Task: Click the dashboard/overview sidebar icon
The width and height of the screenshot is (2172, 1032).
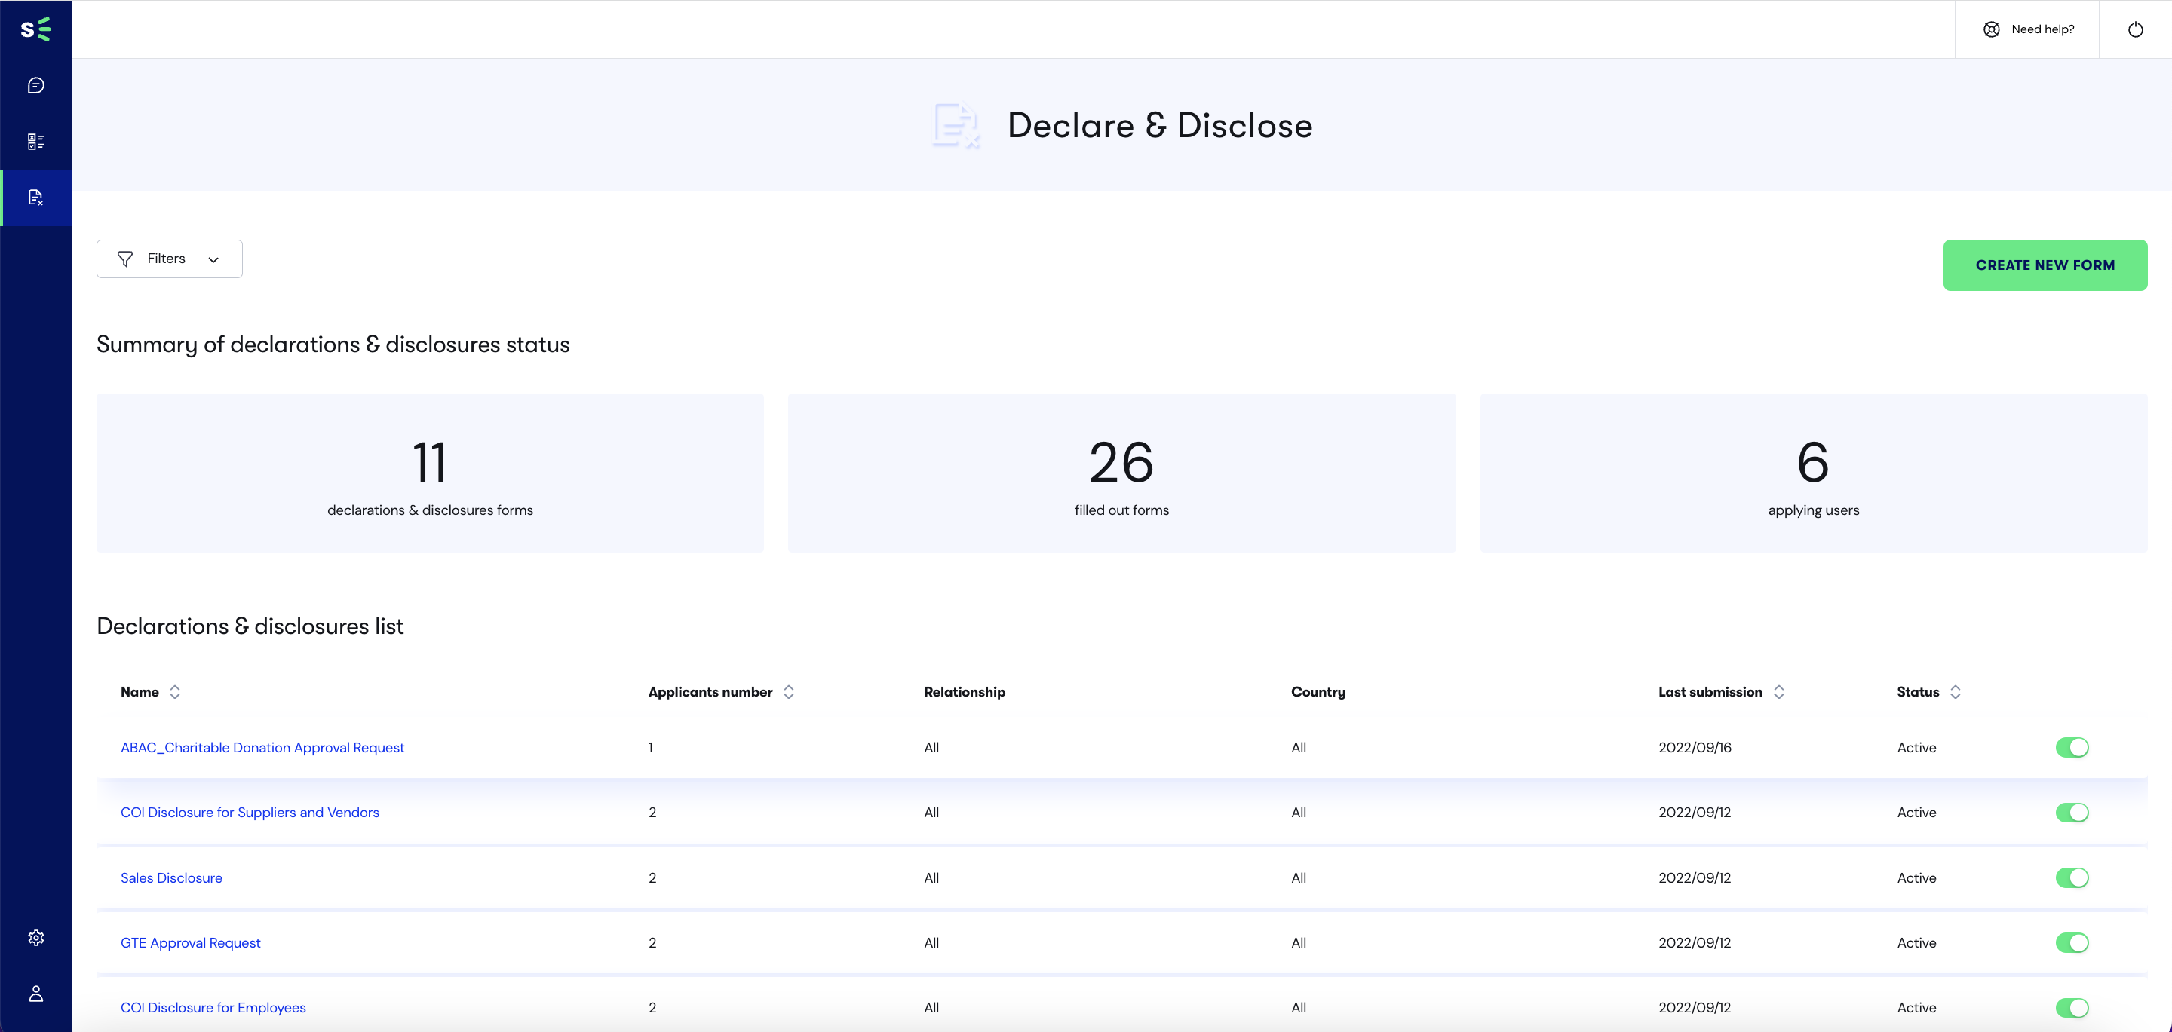Action: coord(36,141)
